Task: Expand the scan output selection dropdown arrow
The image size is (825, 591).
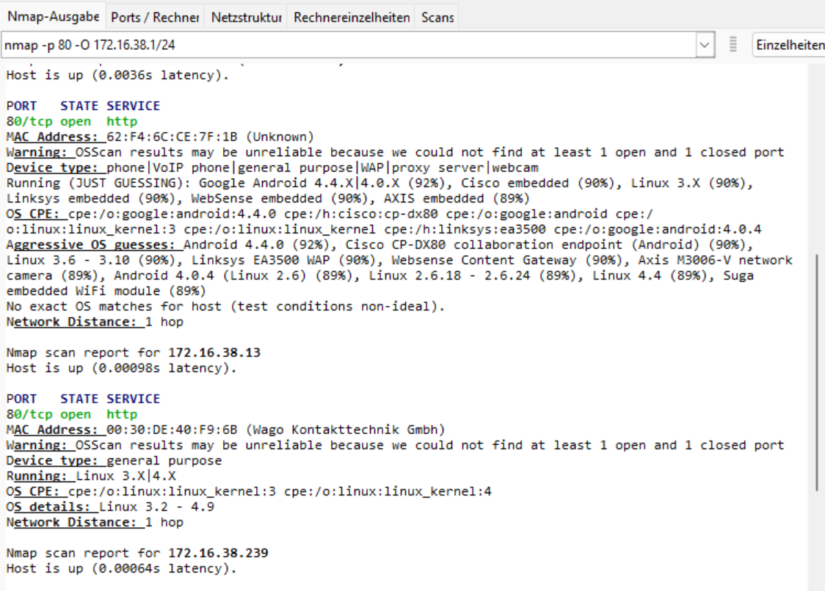Action: pyautogui.click(x=705, y=46)
